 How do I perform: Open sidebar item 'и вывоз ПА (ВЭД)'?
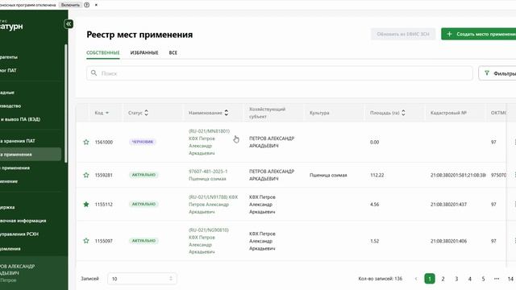pos(20,119)
